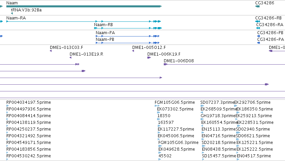Choose EK160554.5prime entry
The image size is (285, 161).
[x=219, y=123]
